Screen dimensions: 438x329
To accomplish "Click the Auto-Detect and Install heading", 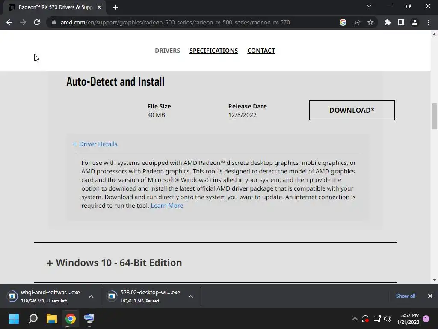I will point(115,82).
